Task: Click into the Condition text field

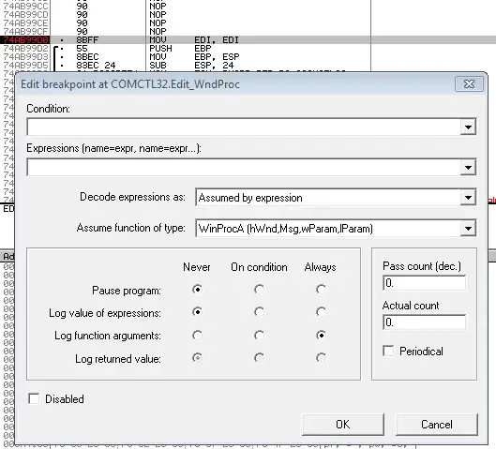Action: [244, 127]
